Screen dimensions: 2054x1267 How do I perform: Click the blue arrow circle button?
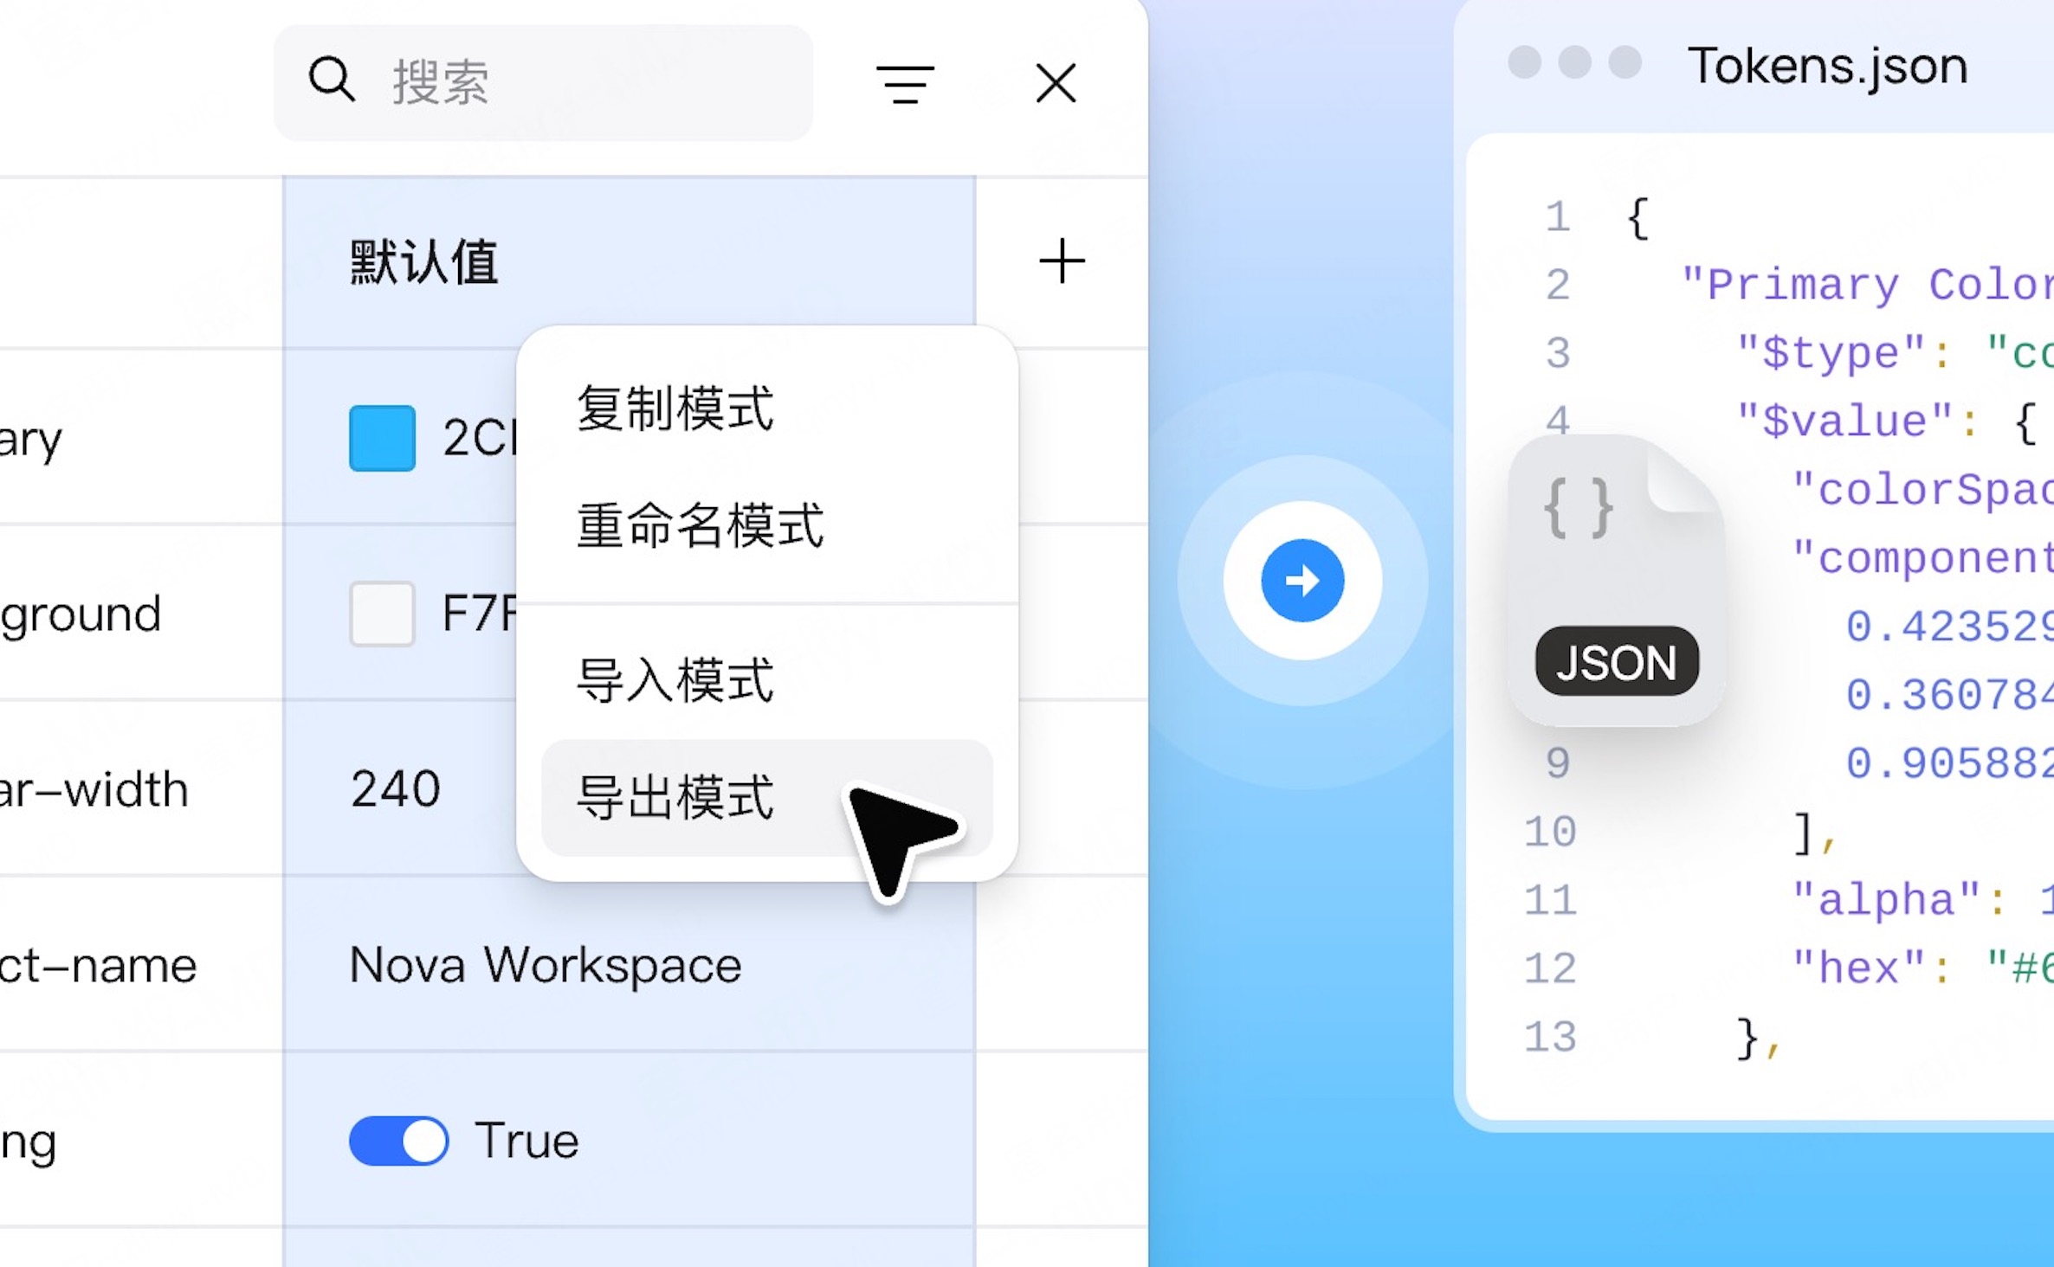click(x=1302, y=581)
